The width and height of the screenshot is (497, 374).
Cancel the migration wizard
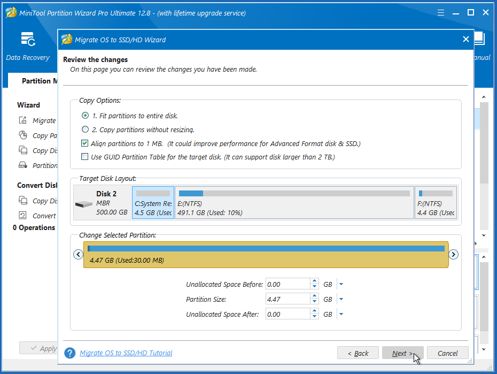click(447, 353)
